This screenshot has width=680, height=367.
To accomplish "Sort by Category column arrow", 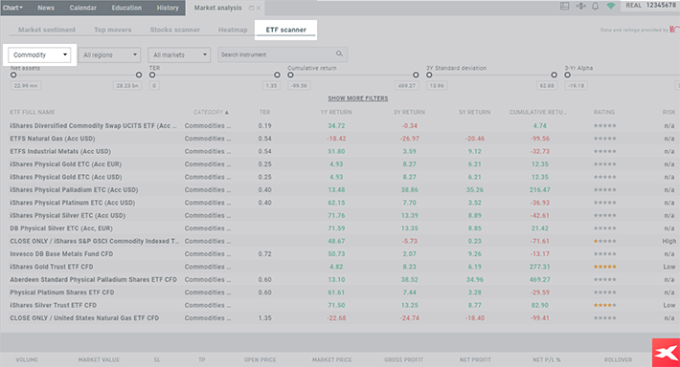I will [227, 113].
